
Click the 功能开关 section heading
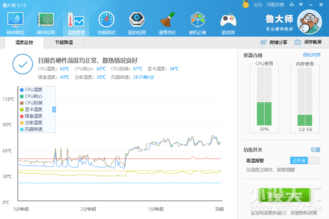pyautogui.click(x=253, y=150)
